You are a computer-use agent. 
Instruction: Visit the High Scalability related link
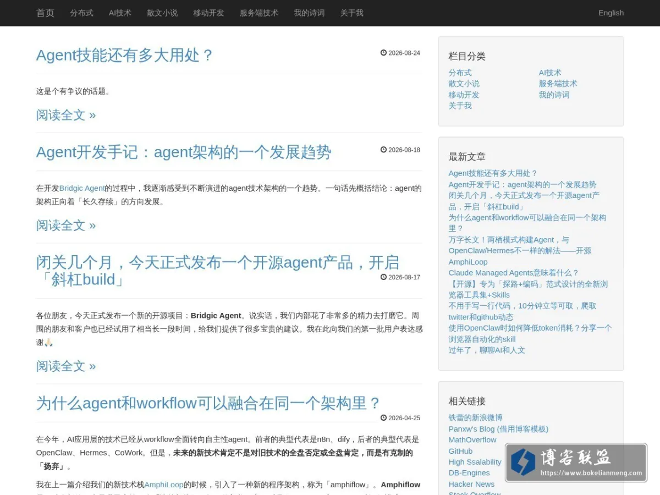pyautogui.click(x=475, y=462)
